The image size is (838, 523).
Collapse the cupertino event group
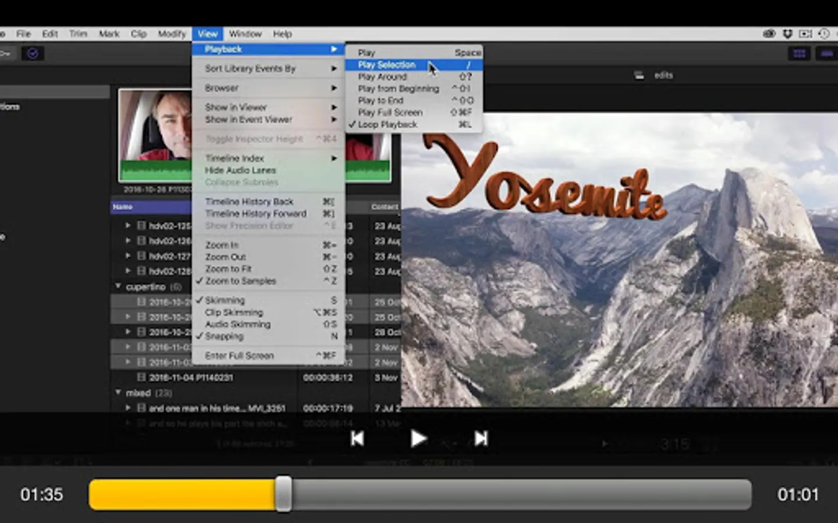[118, 286]
